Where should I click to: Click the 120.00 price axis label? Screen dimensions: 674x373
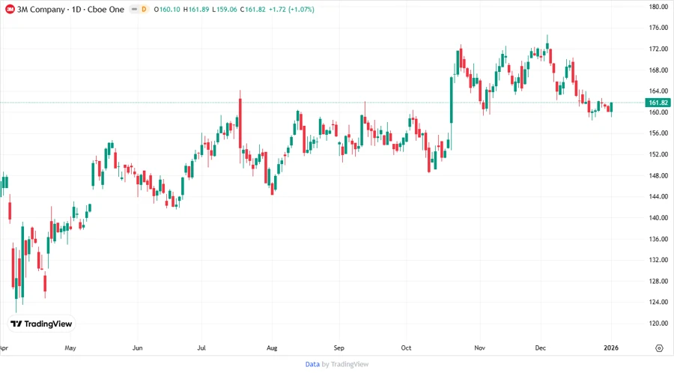(658, 324)
